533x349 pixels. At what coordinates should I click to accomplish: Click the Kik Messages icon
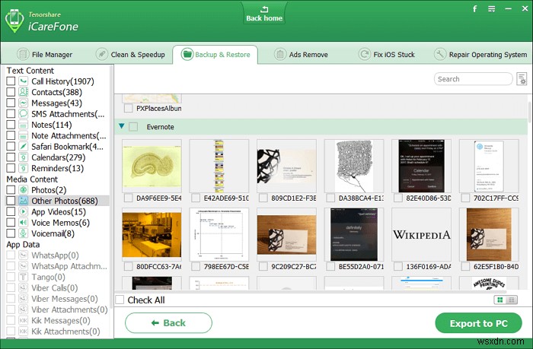pos(23,320)
